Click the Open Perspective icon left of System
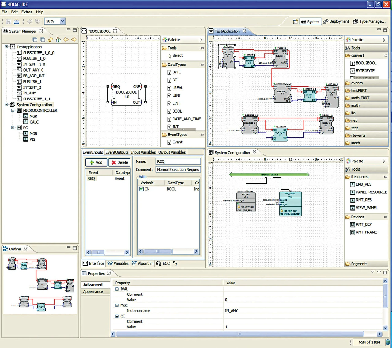Image resolution: width=392 pixels, height=348 pixels. pyautogui.click(x=295, y=21)
